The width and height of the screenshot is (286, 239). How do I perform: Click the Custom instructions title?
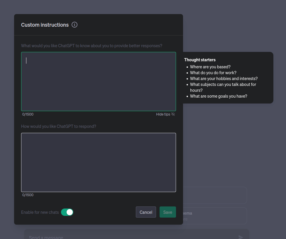45,25
